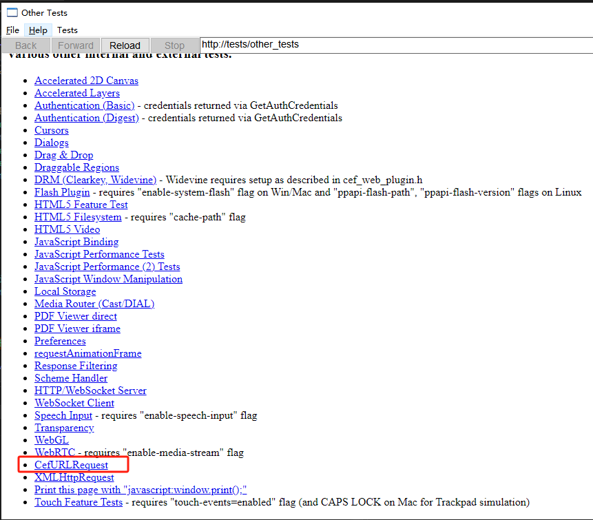Open the Touch Feature Tests page
Screen dimensions: 593x520
79,501
